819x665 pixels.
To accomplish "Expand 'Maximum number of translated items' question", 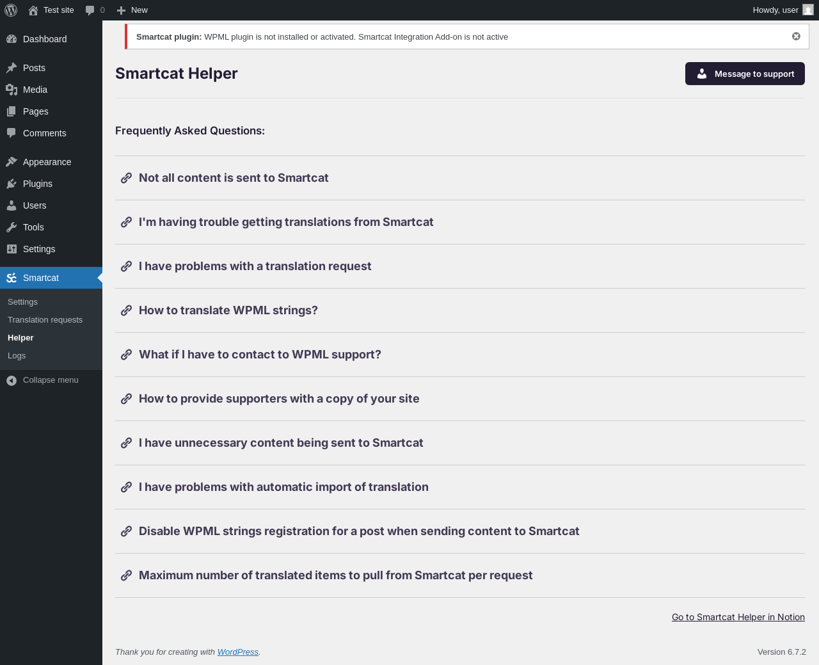I will (335, 575).
